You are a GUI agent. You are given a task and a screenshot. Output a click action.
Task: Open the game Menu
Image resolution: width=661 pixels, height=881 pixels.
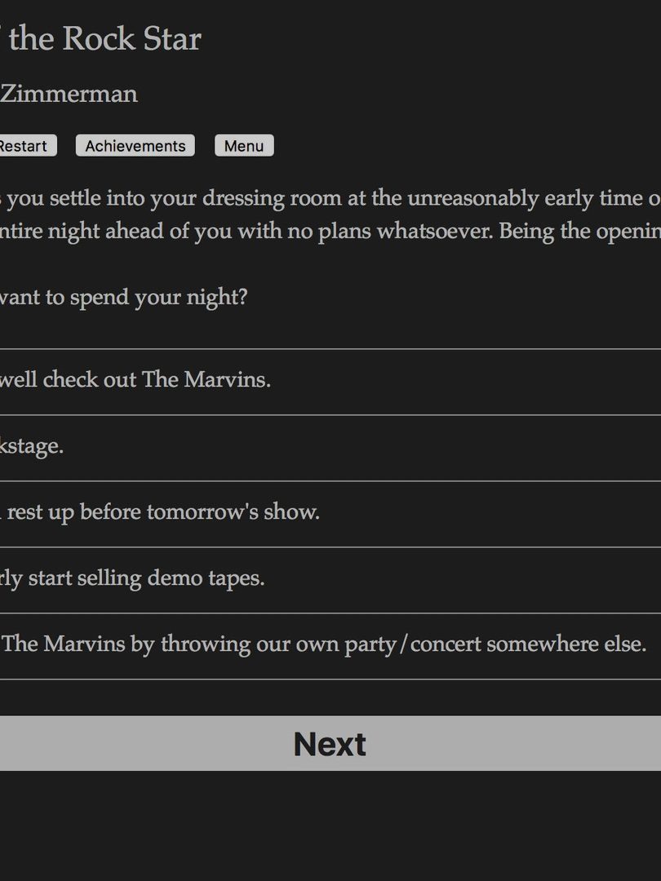(244, 146)
